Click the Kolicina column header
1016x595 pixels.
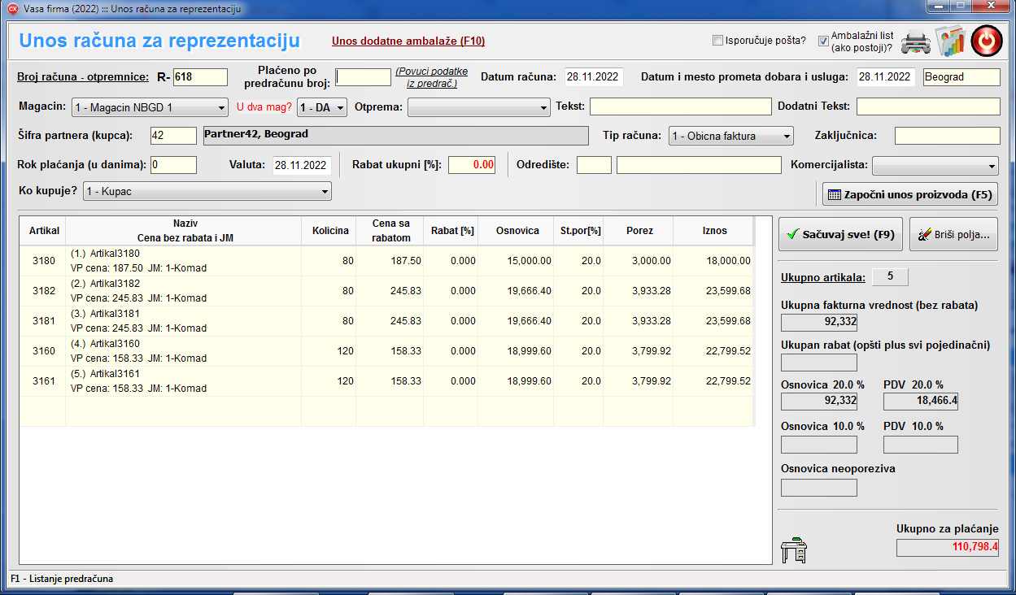pyautogui.click(x=330, y=231)
